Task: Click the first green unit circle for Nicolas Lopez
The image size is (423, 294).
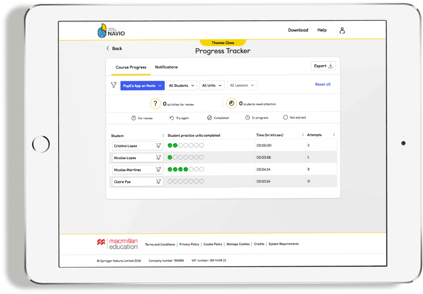Action: (169, 157)
